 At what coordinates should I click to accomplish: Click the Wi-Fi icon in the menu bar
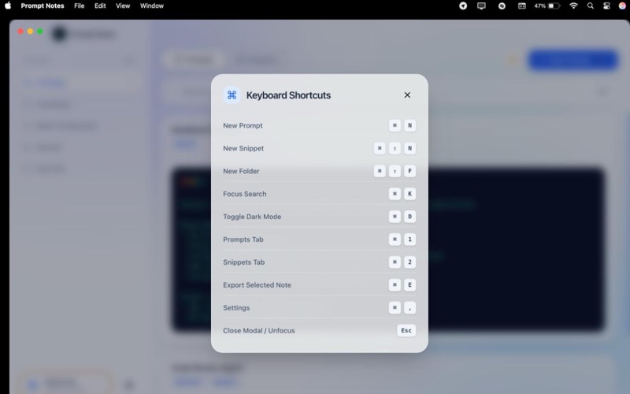point(574,6)
